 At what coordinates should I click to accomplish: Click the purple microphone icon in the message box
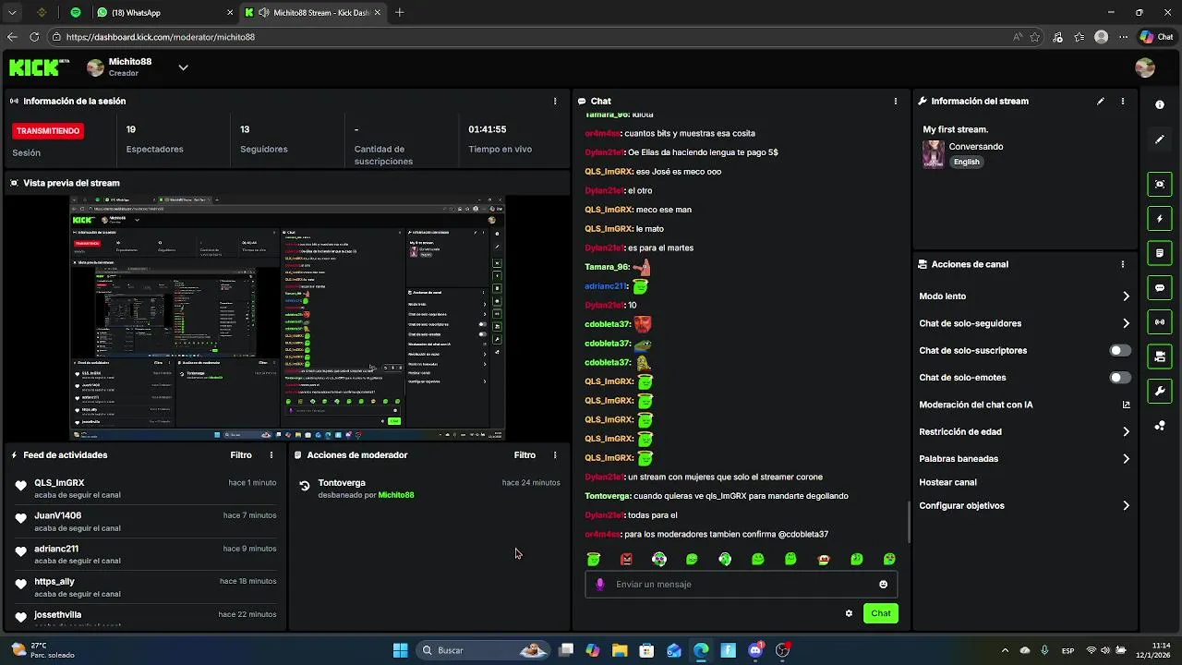pyautogui.click(x=600, y=584)
